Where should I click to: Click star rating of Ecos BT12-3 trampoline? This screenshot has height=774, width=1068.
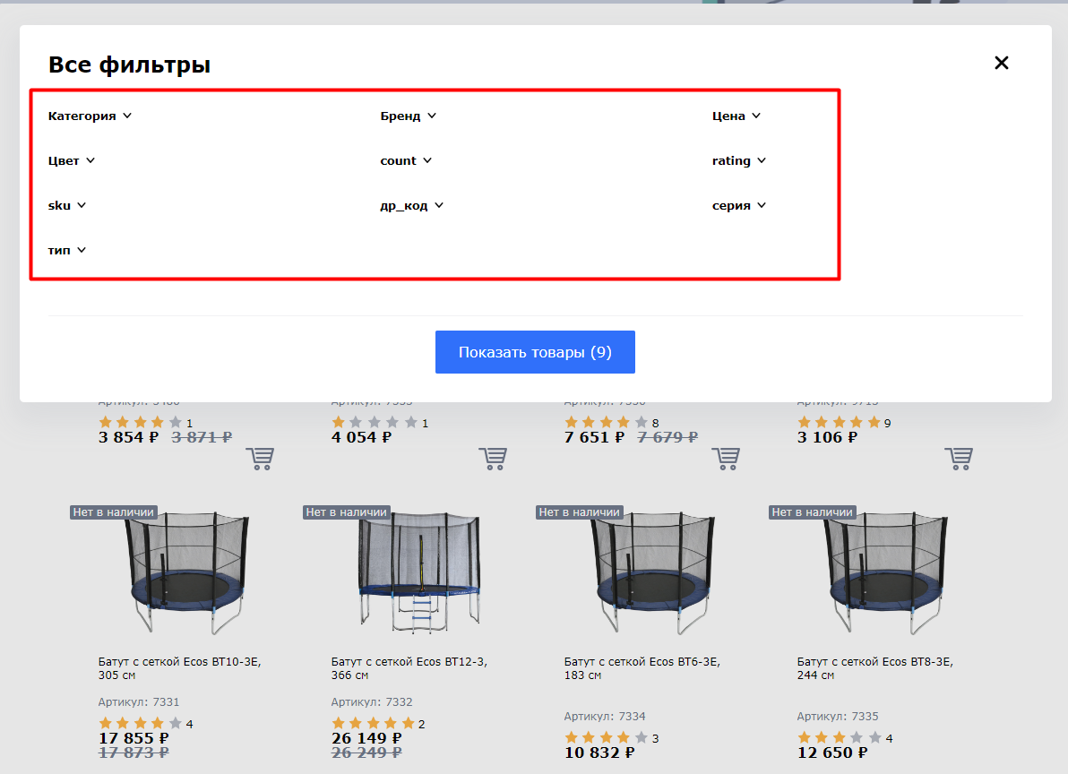tap(373, 723)
